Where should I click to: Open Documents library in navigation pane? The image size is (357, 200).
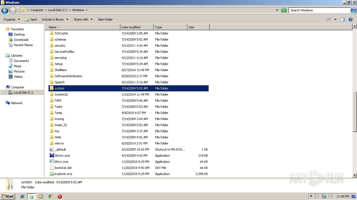(x=21, y=61)
